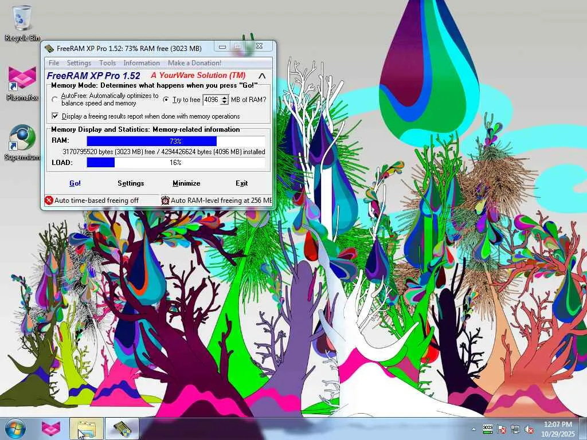This screenshot has height=440, width=587.
Task: Select the AutoFree radio option
Action: click(x=55, y=100)
